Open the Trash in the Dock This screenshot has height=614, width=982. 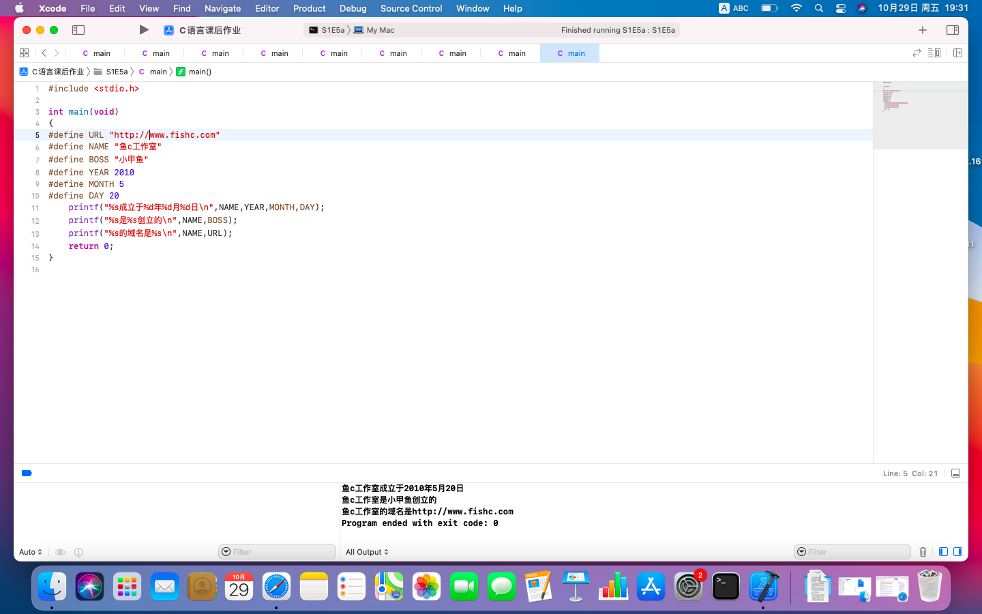(929, 587)
